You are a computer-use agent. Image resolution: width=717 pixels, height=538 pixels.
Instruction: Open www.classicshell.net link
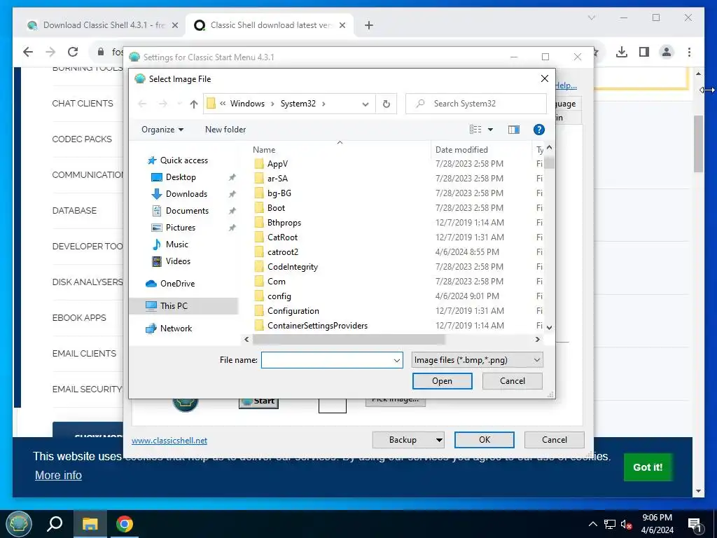coord(169,441)
